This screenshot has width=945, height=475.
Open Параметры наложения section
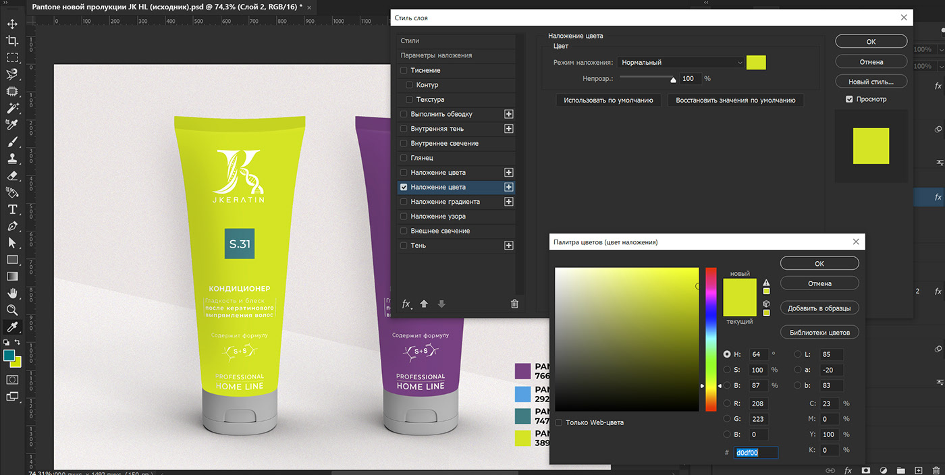[x=436, y=55]
